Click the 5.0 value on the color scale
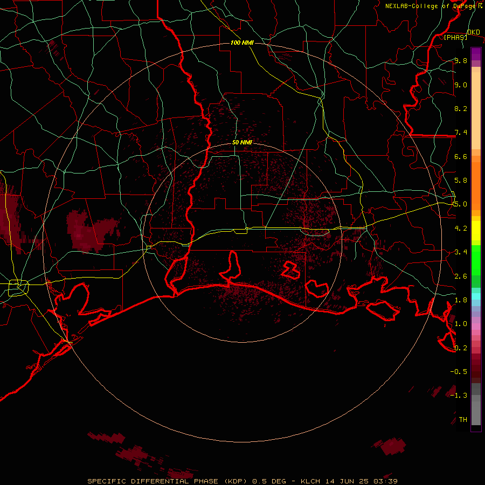This screenshot has width=485, height=485. pyautogui.click(x=461, y=204)
